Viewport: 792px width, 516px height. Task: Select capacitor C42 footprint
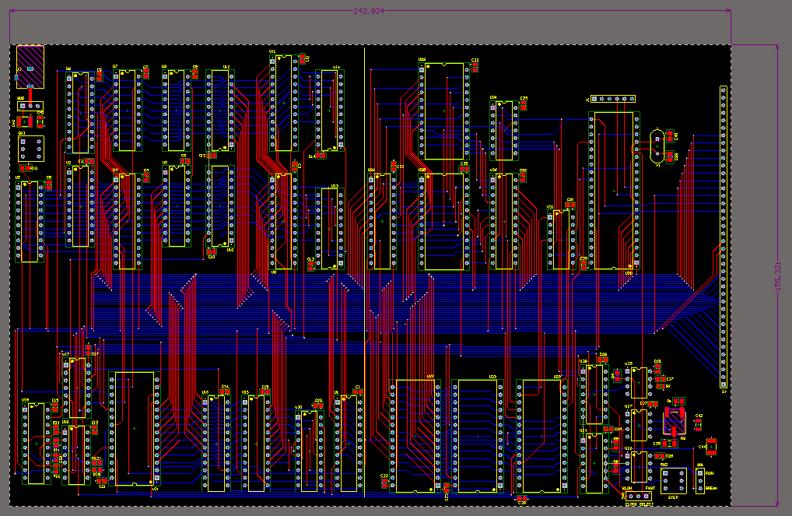click(x=698, y=424)
